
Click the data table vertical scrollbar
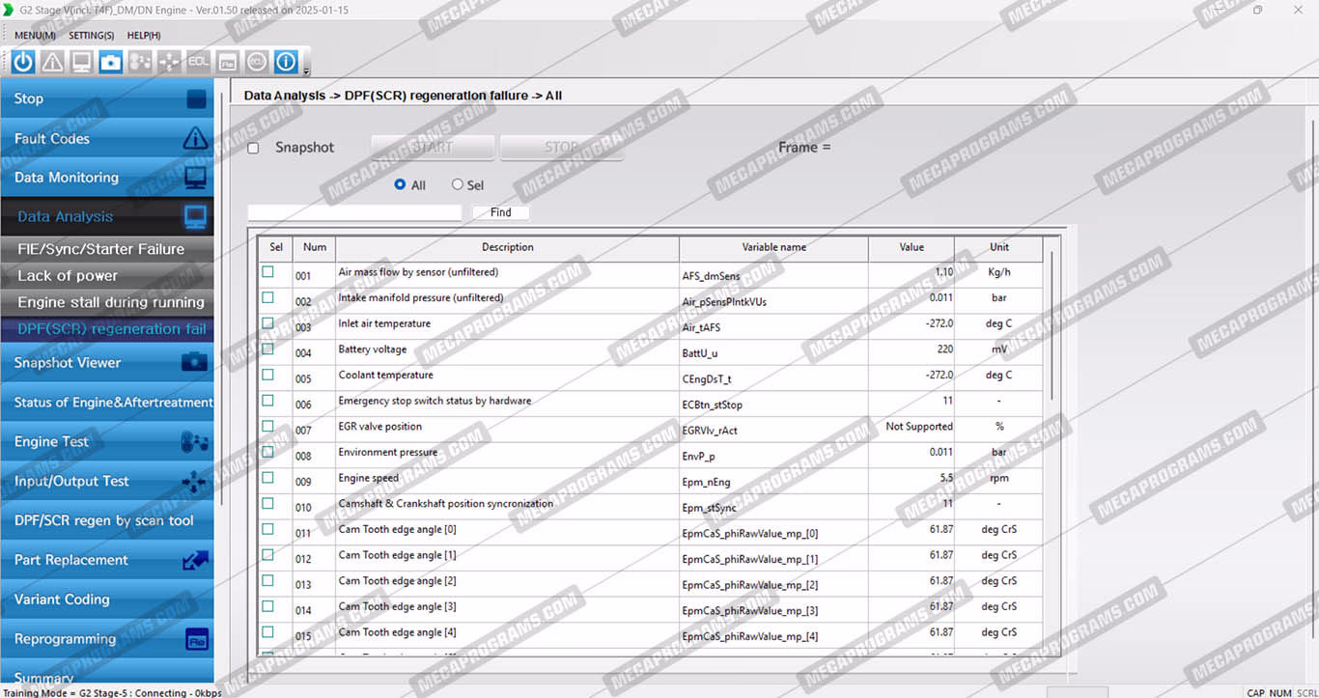(1052, 328)
